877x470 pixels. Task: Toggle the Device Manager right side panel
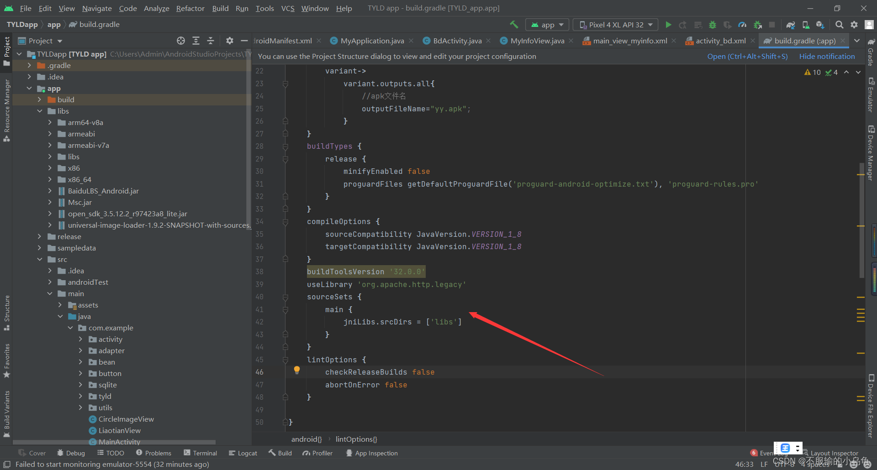(x=871, y=153)
